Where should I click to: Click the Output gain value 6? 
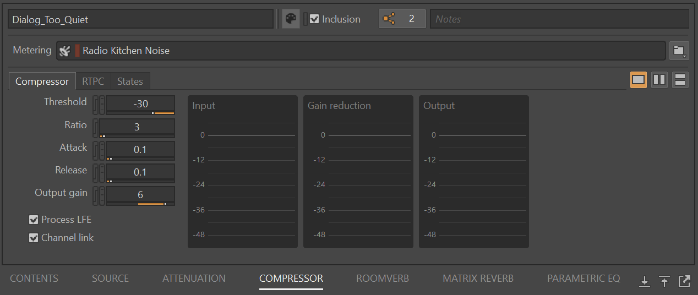[140, 195]
